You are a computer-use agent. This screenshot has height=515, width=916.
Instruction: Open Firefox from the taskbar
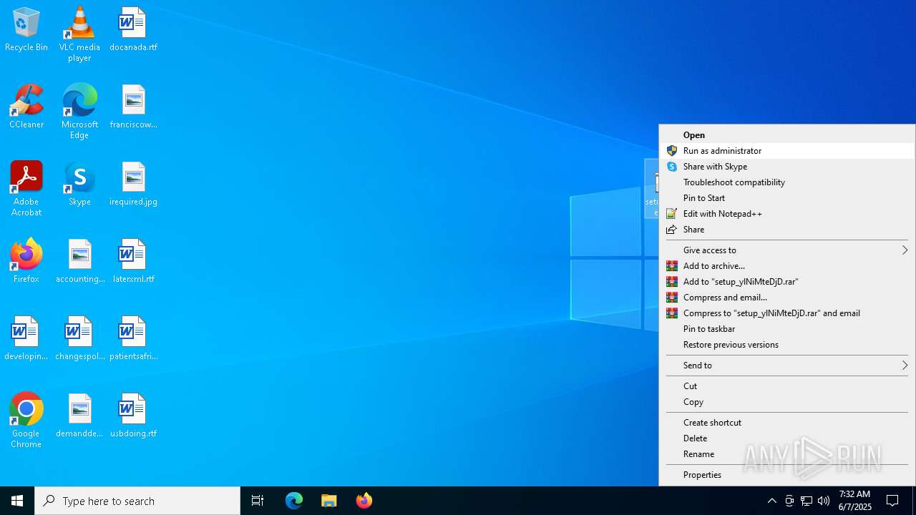pos(364,501)
